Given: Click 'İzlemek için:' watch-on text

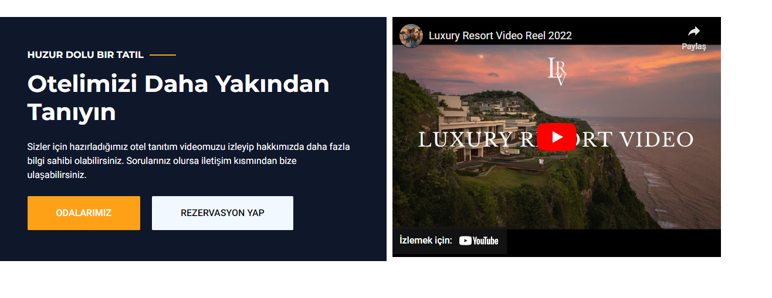Looking at the screenshot, I should click(x=426, y=240).
